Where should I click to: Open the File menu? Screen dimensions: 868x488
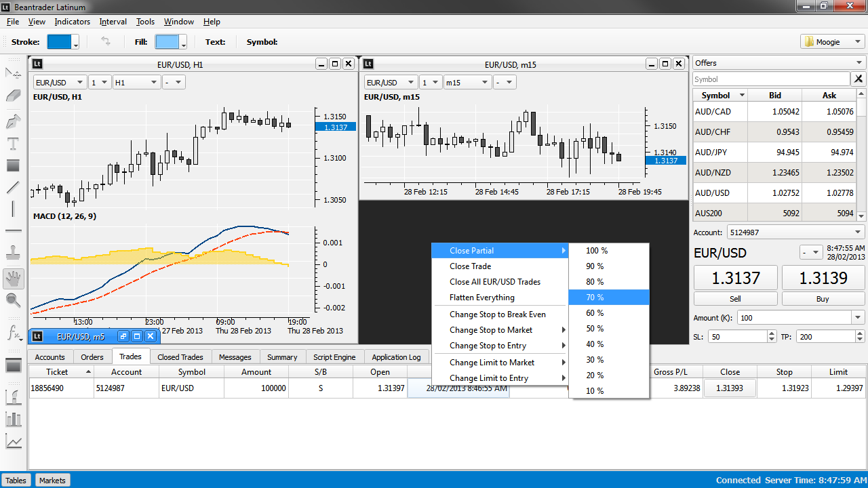coord(13,22)
